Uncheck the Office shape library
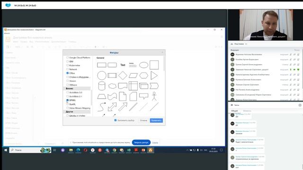This screenshot has height=170, width=303. point(67,73)
